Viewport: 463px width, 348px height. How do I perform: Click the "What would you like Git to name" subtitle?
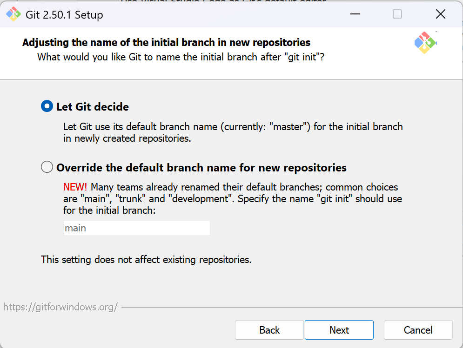pyautogui.click(x=181, y=57)
